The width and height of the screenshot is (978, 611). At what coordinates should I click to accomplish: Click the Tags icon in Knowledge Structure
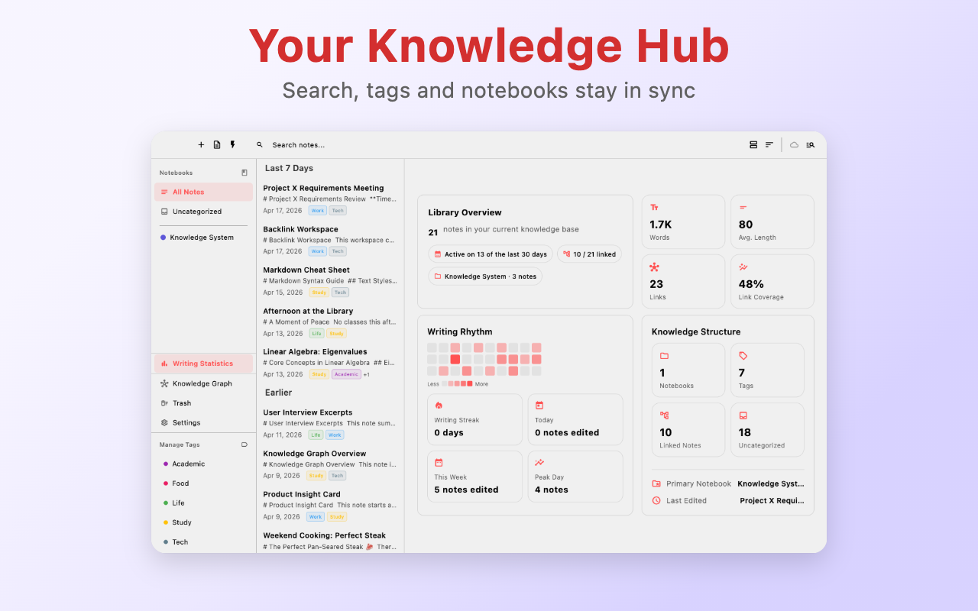743,356
